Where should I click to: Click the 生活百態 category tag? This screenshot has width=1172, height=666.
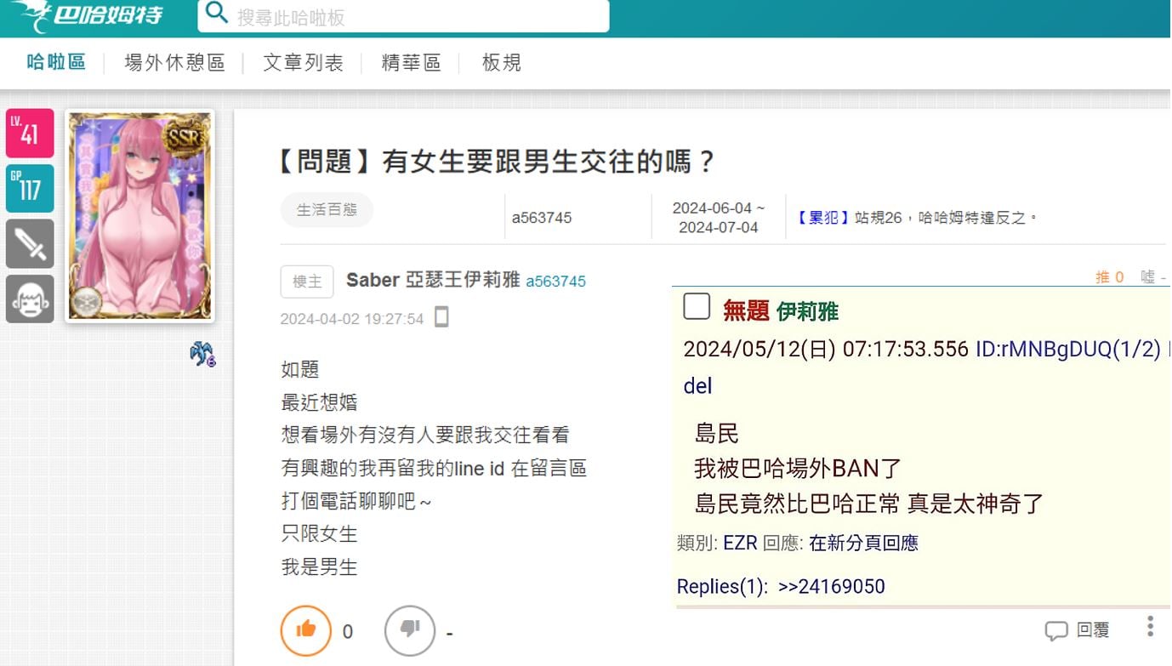pos(327,210)
